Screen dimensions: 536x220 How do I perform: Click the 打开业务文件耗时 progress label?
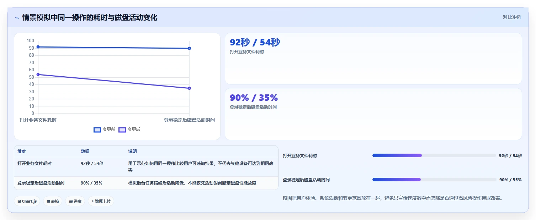tap(300, 156)
